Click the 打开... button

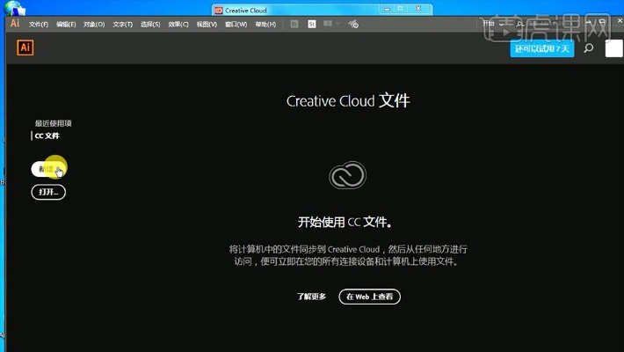[x=48, y=191]
